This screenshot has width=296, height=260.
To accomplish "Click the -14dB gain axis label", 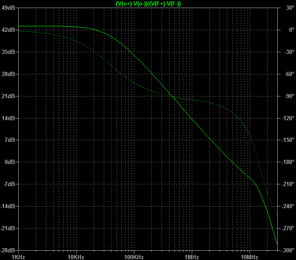I will pos(8,206).
